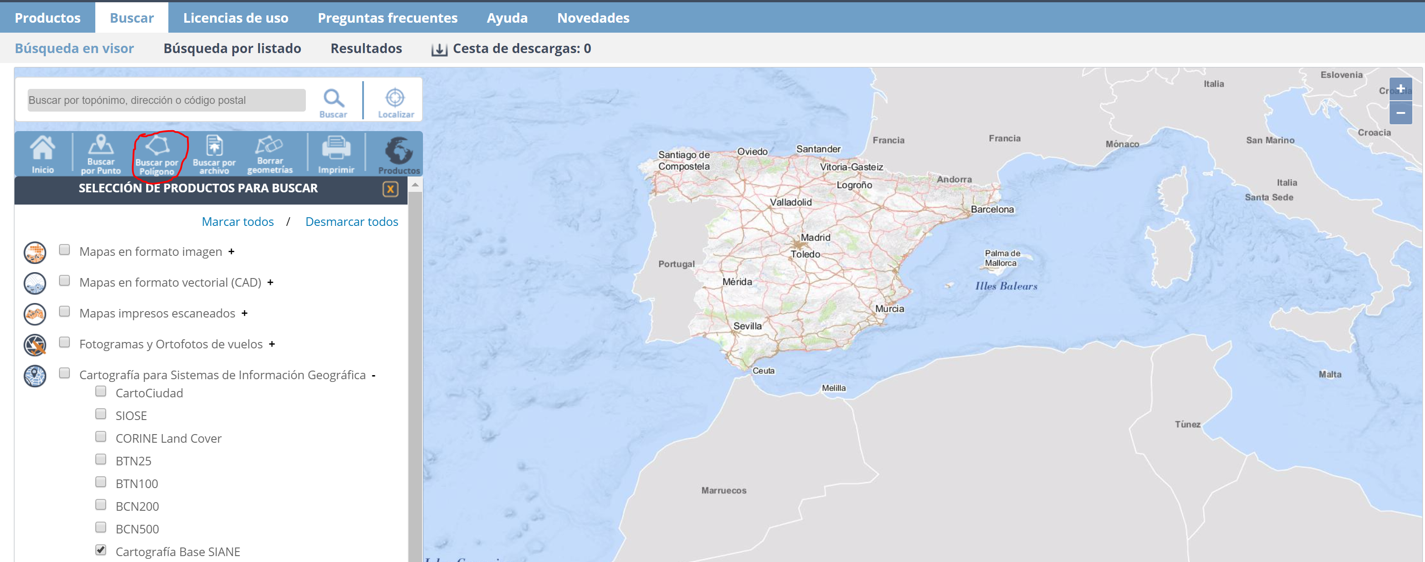Uncheck Cartografía Base SIANE checkbox
The width and height of the screenshot is (1425, 562).
point(101,550)
